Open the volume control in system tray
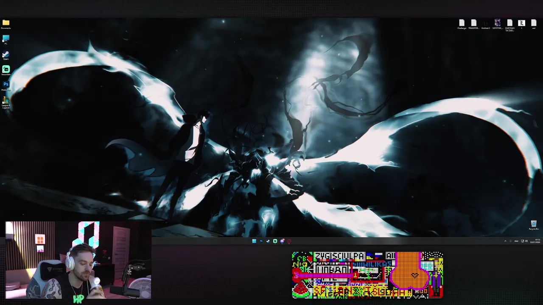The width and height of the screenshot is (543, 305). [526, 241]
